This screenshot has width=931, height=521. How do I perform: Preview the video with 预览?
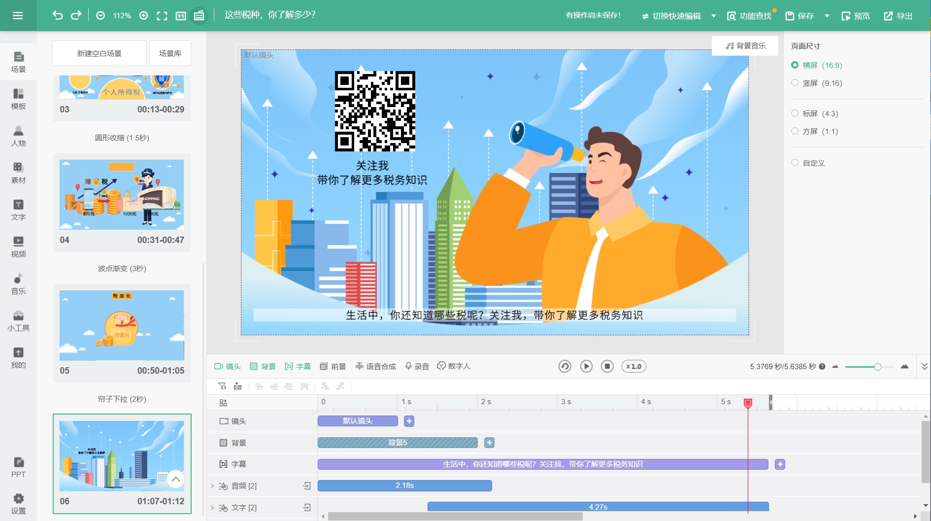click(x=856, y=16)
